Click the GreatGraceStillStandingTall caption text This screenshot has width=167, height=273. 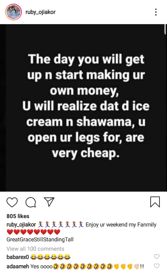point(40,240)
